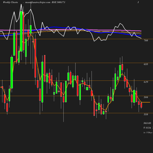153x153 pixels.
Task: Click the 619 price axis label
Action: coord(146,82)
